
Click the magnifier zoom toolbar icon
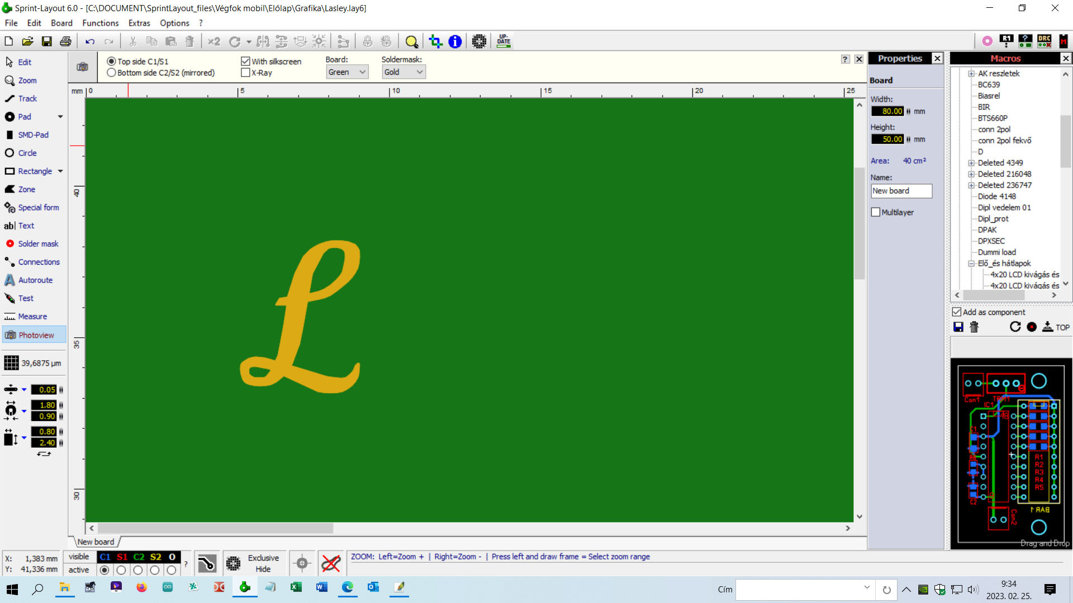pyautogui.click(x=411, y=41)
